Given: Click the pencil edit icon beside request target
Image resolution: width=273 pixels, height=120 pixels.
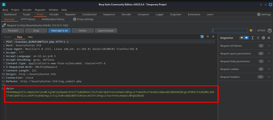Looking at the screenshot, I should click(x=4, y=25).
